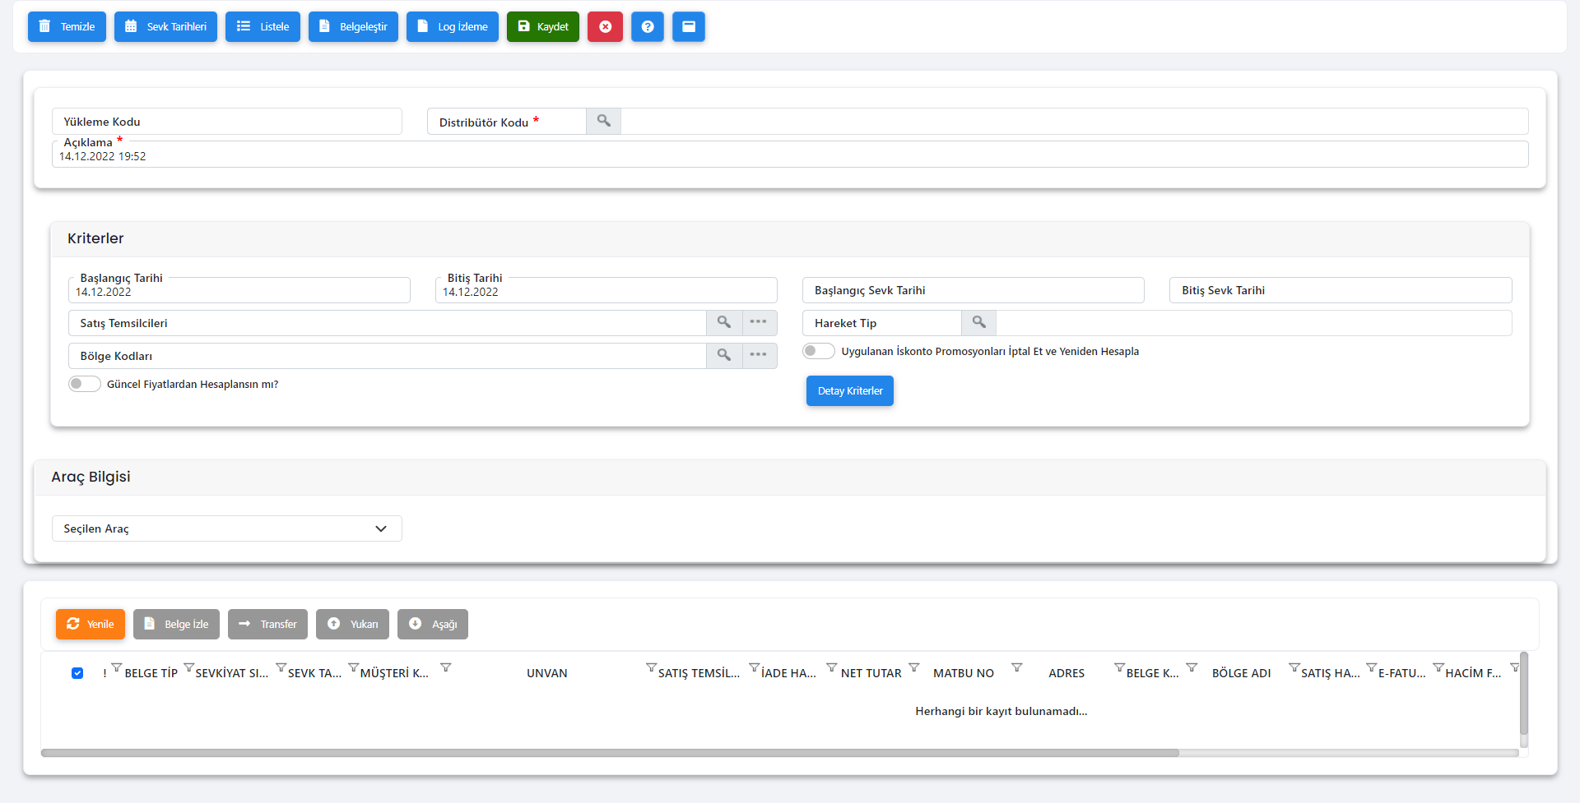
Task: Search Hareket Tip with magnifier icon
Action: tap(978, 323)
